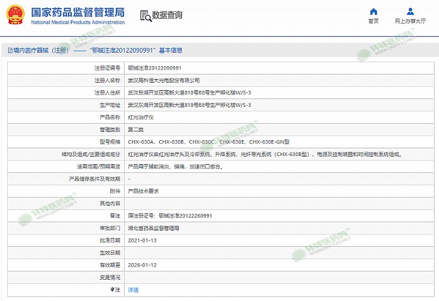The height and width of the screenshot is (301, 439).
Task: Click the product name 红光治疗仪
Action: pos(140,118)
